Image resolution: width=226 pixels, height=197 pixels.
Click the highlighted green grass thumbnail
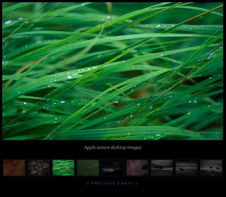[x=63, y=168]
